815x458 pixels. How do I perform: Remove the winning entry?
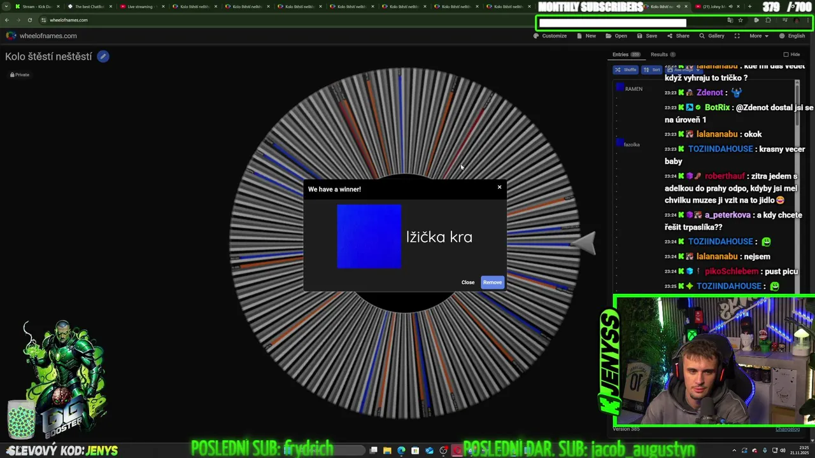coord(492,282)
